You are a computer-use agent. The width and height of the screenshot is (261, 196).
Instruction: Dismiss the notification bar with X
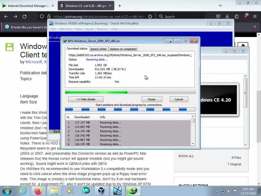point(255,27)
